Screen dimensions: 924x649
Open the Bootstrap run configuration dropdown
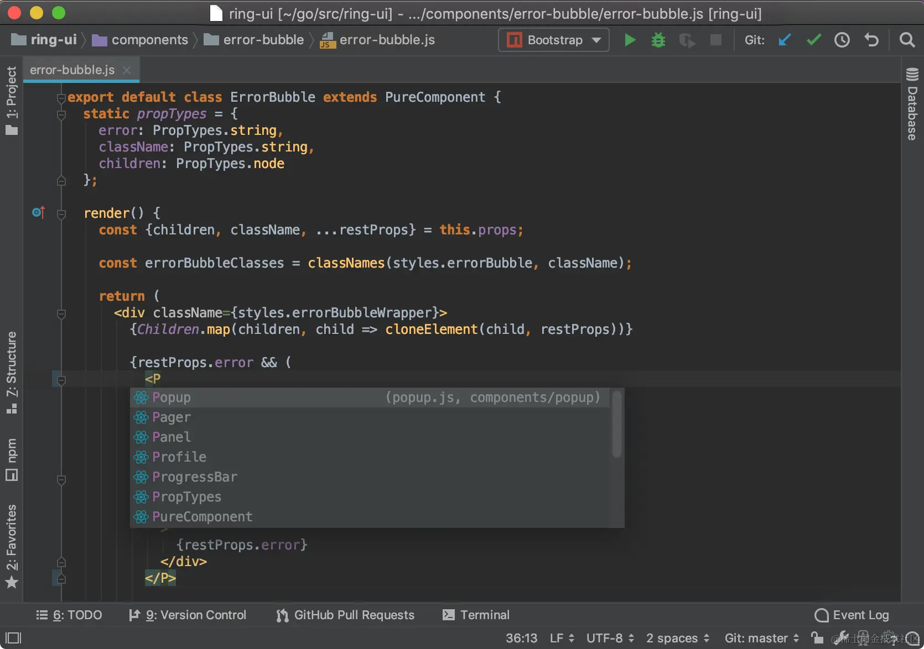pos(554,40)
